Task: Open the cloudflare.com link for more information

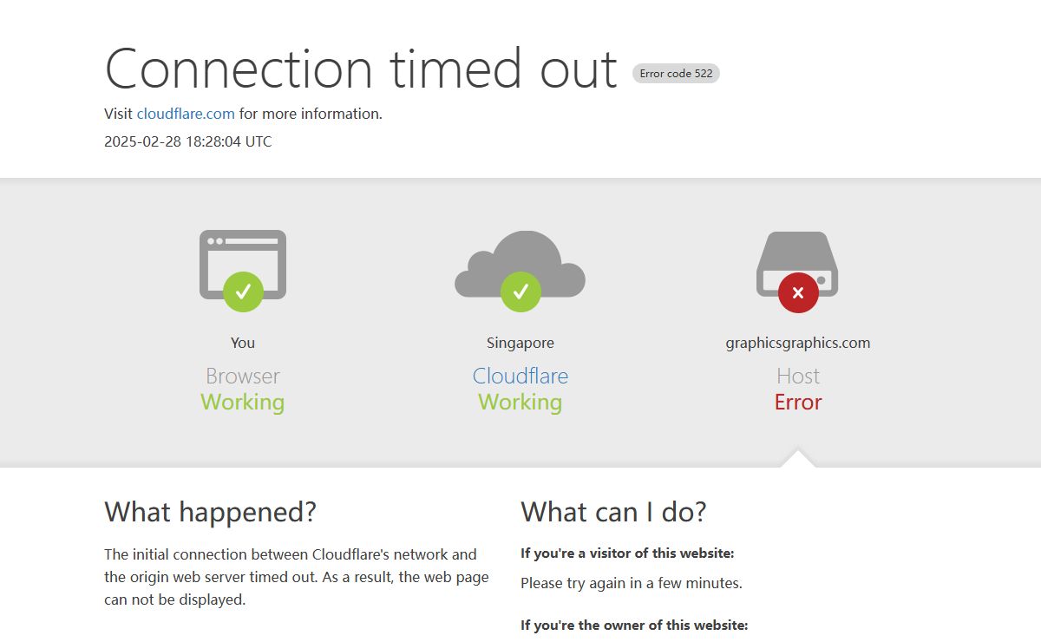Action: pos(186,114)
